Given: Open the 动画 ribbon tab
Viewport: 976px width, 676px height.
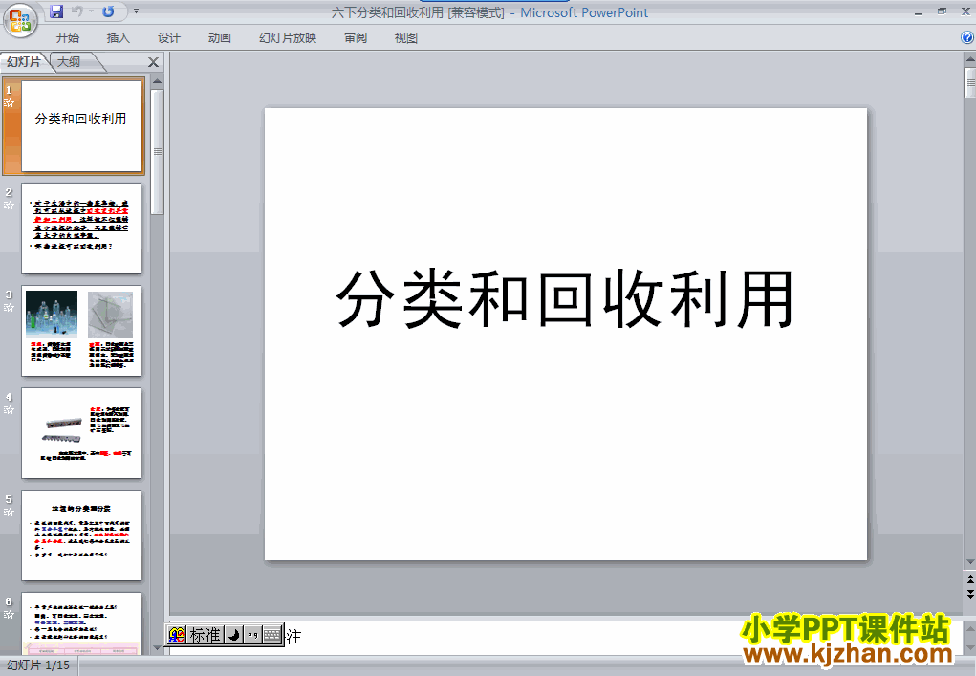Looking at the screenshot, I should click(220, 38).
